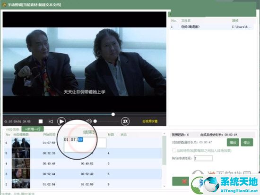Jump to the previous frame marker icon

51,122
